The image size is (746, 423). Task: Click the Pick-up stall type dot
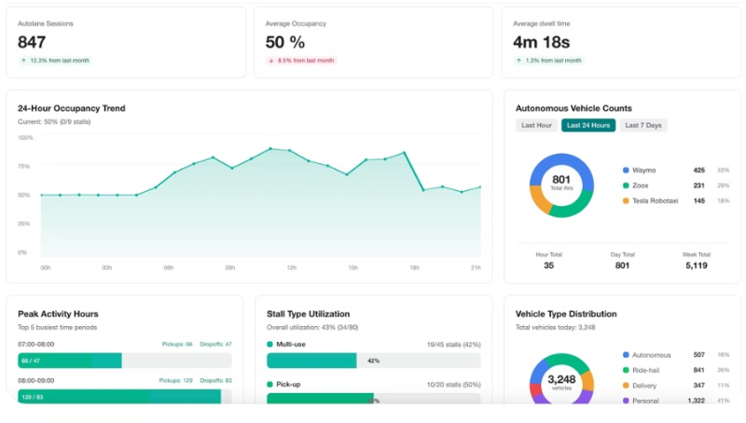point(271,384)
